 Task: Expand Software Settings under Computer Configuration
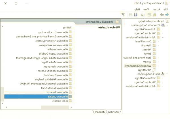[x=163, y=29]
